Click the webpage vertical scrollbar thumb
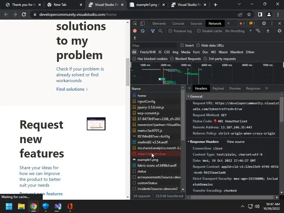This screenshot has height=213, width=284. pyautogui.click(x=128, y=72)
